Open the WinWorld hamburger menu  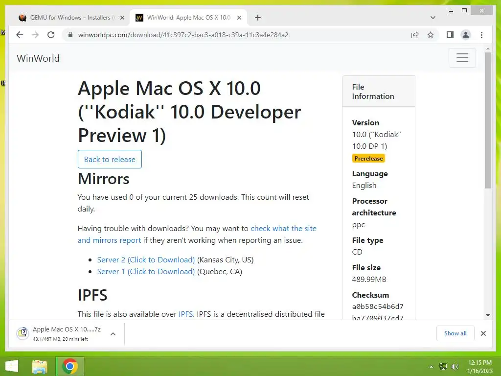click(462, 58)
